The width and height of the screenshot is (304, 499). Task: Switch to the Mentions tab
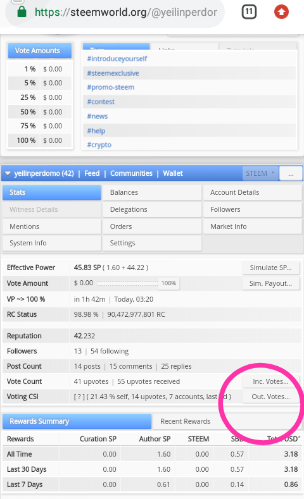52,226
